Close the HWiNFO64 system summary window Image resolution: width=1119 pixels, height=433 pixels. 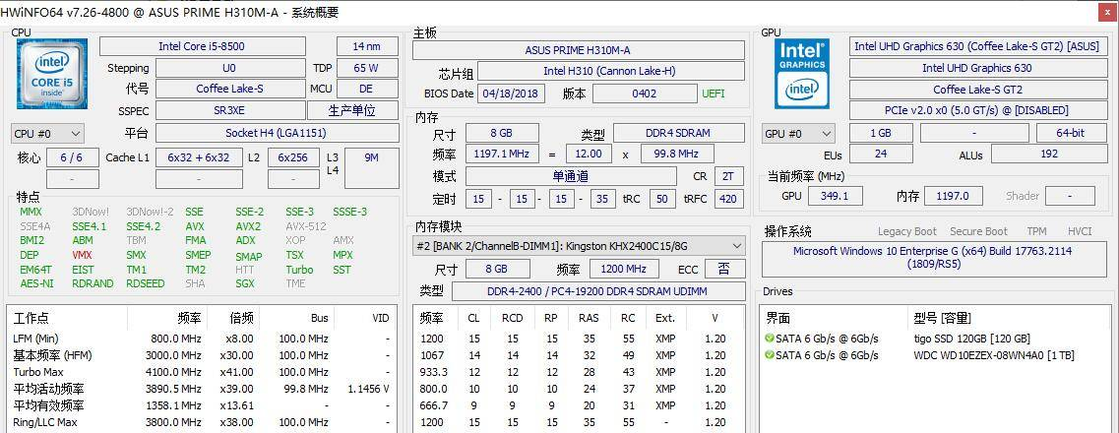1103,12
